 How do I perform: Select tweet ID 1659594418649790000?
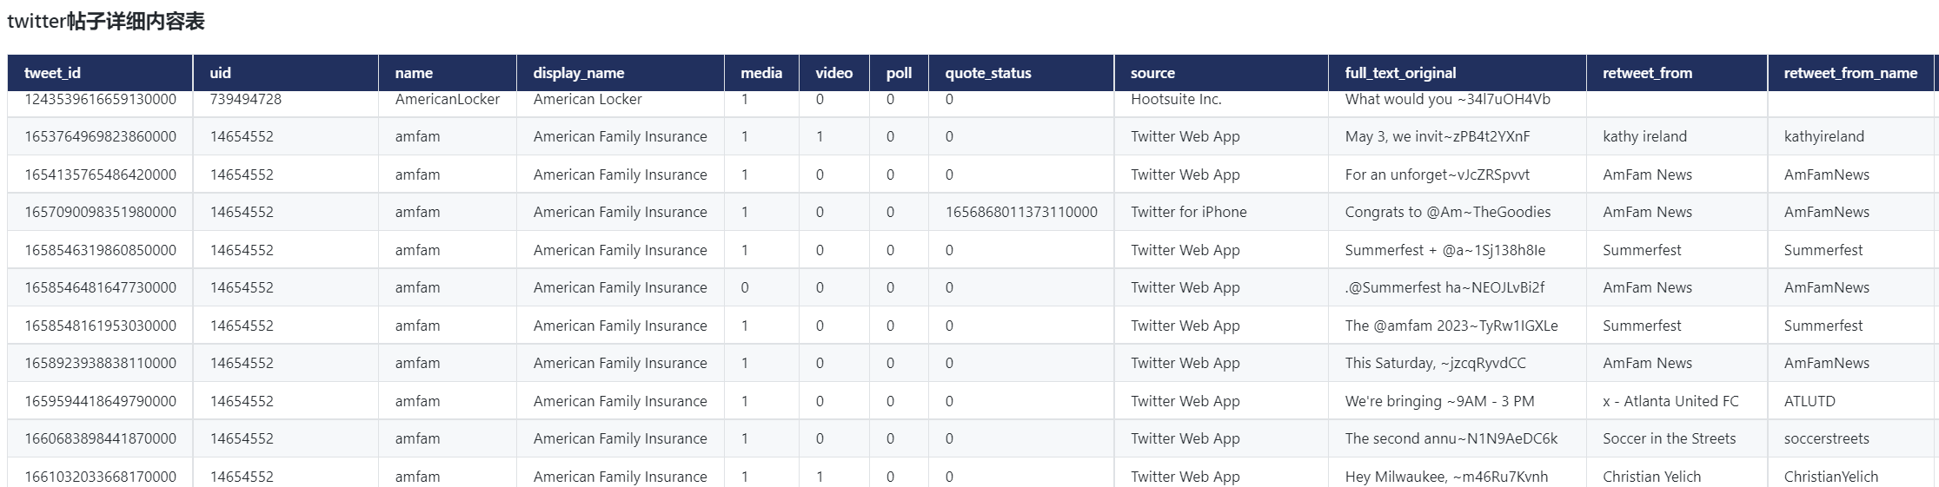point(100,401)
